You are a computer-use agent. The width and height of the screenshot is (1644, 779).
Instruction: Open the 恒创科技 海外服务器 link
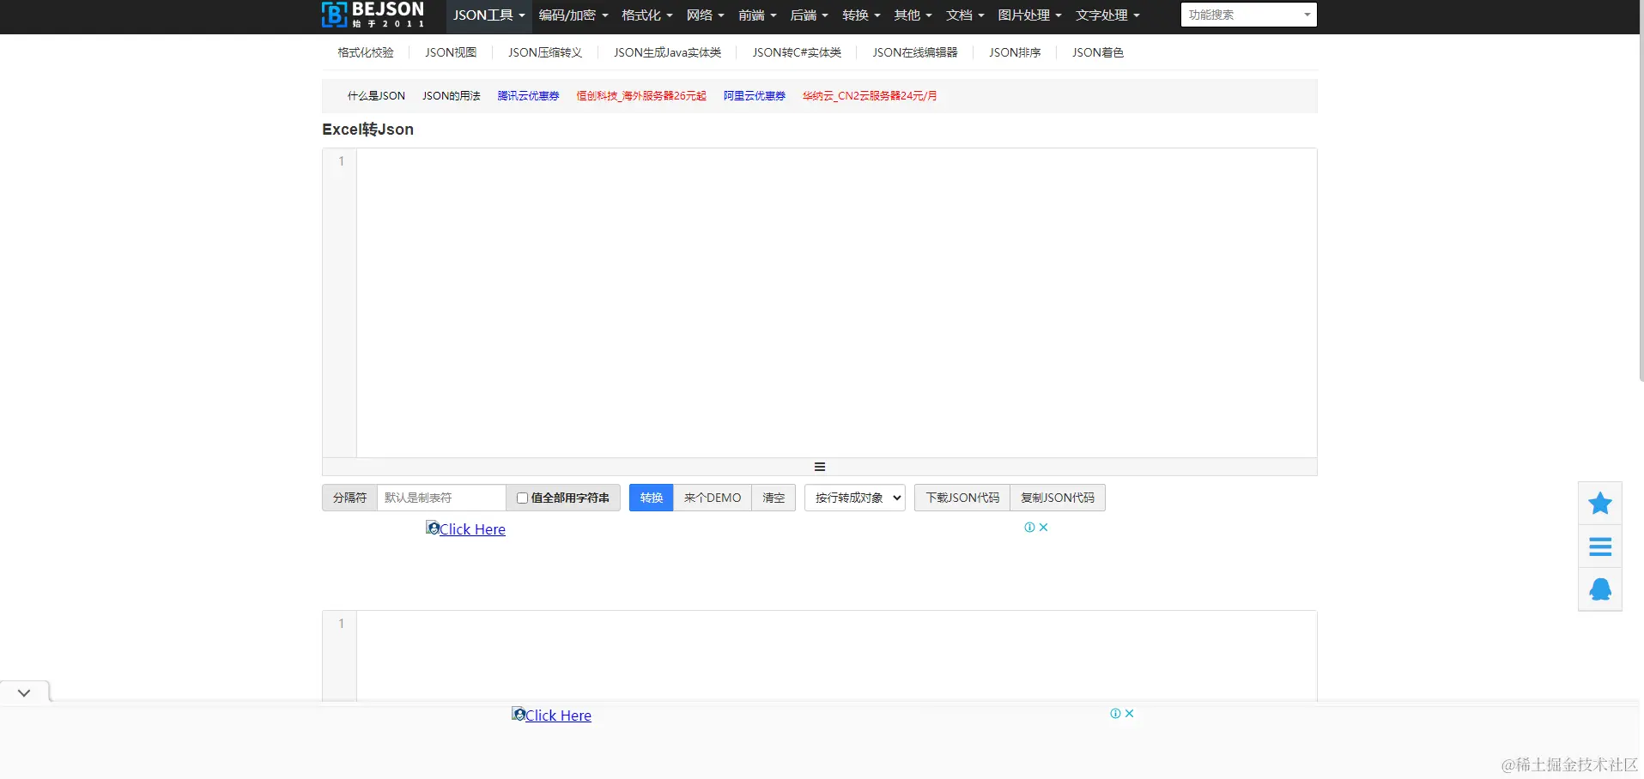point(641,96)
